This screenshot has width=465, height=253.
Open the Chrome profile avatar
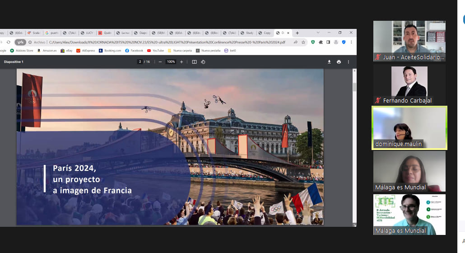[336, 42]
